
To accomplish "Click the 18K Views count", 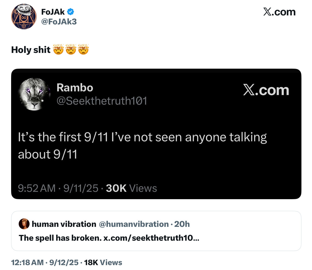I will pyautogui.click(x=103, y=262).
